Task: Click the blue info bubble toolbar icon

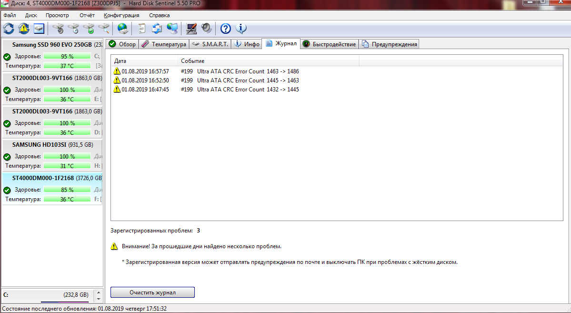Action: click(x=241, y=29)
